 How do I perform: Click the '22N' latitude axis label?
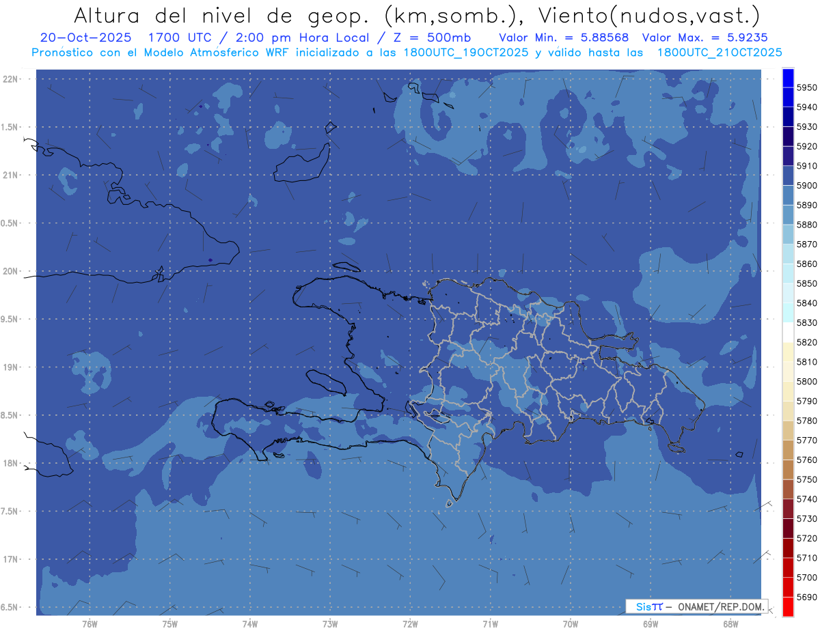(11, 79)
